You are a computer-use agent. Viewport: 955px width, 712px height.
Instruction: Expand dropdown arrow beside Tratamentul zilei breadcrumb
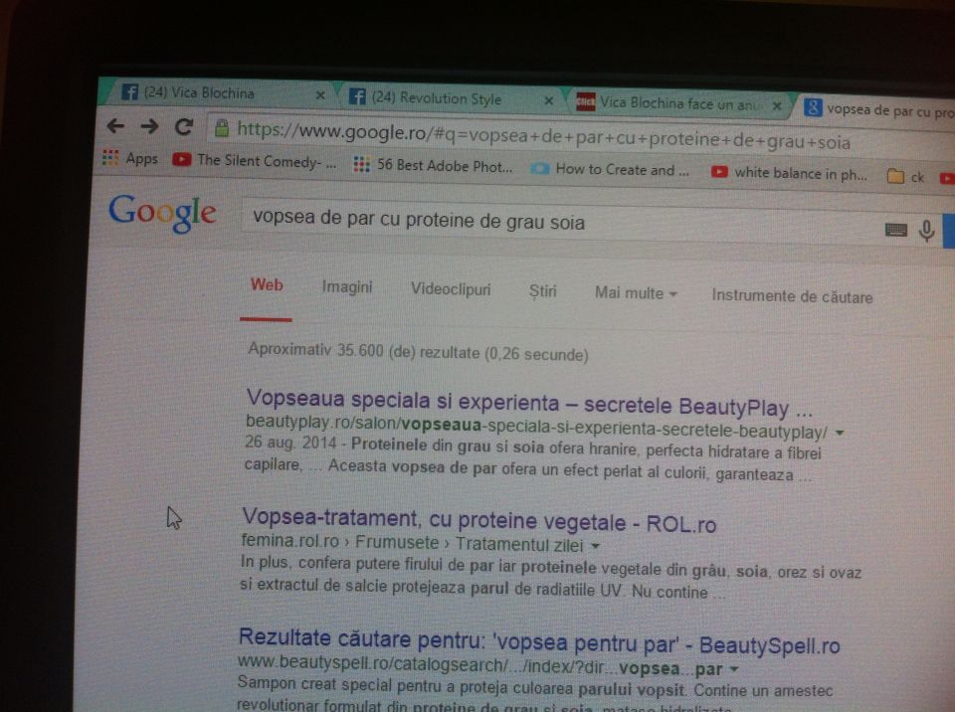(x=595, y=546)
